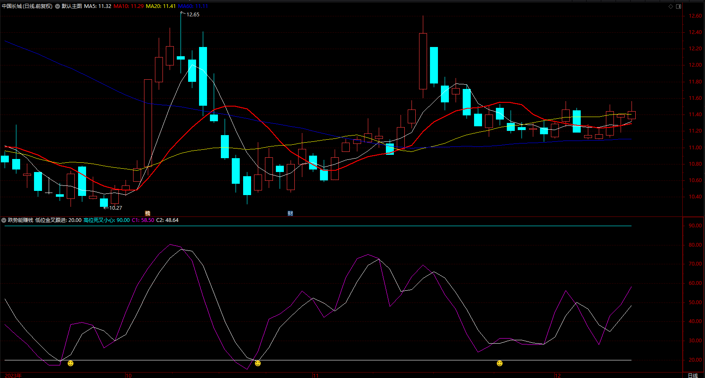705x378 pixels.
Task: Select the 低位金叉跟进: 20.00 label
Action: click(x=58, y=220)
